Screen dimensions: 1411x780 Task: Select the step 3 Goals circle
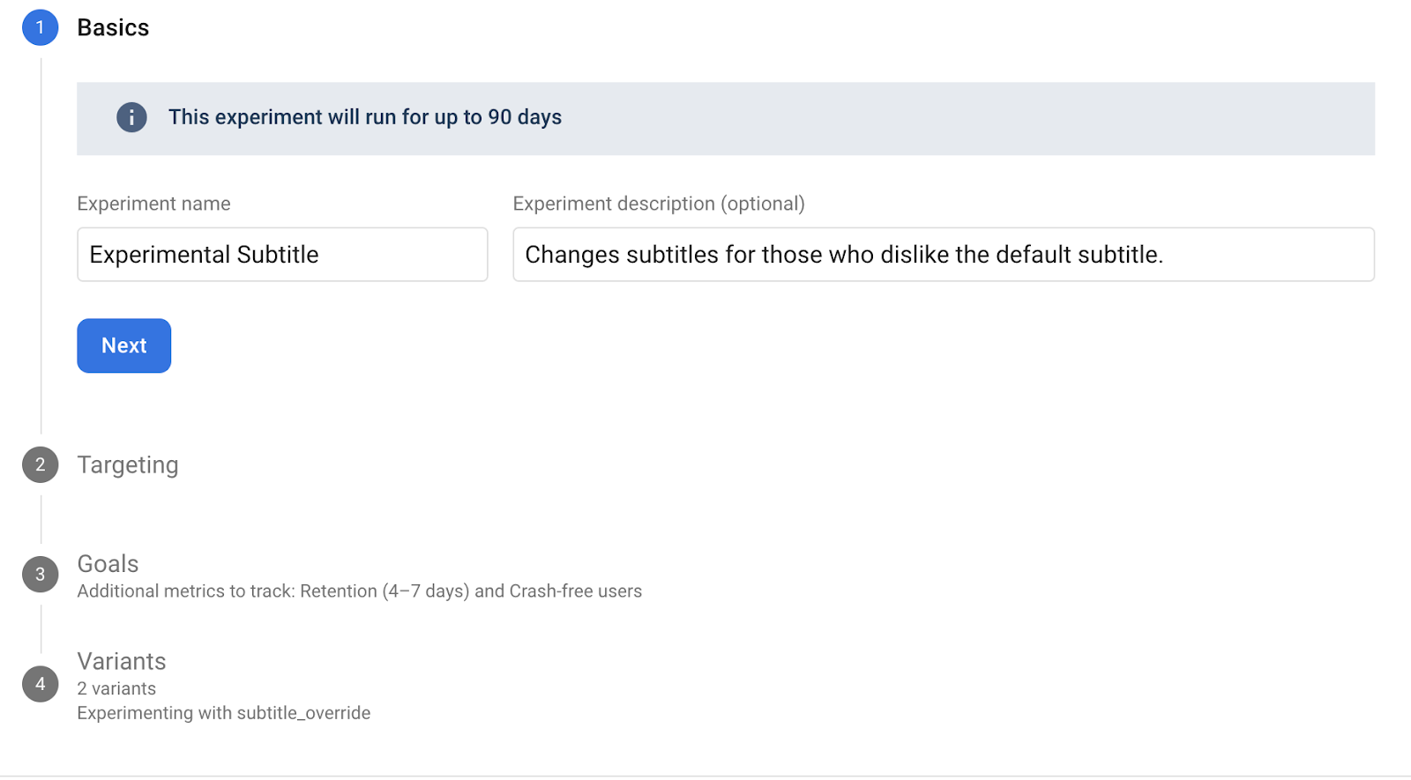point(39,574)
